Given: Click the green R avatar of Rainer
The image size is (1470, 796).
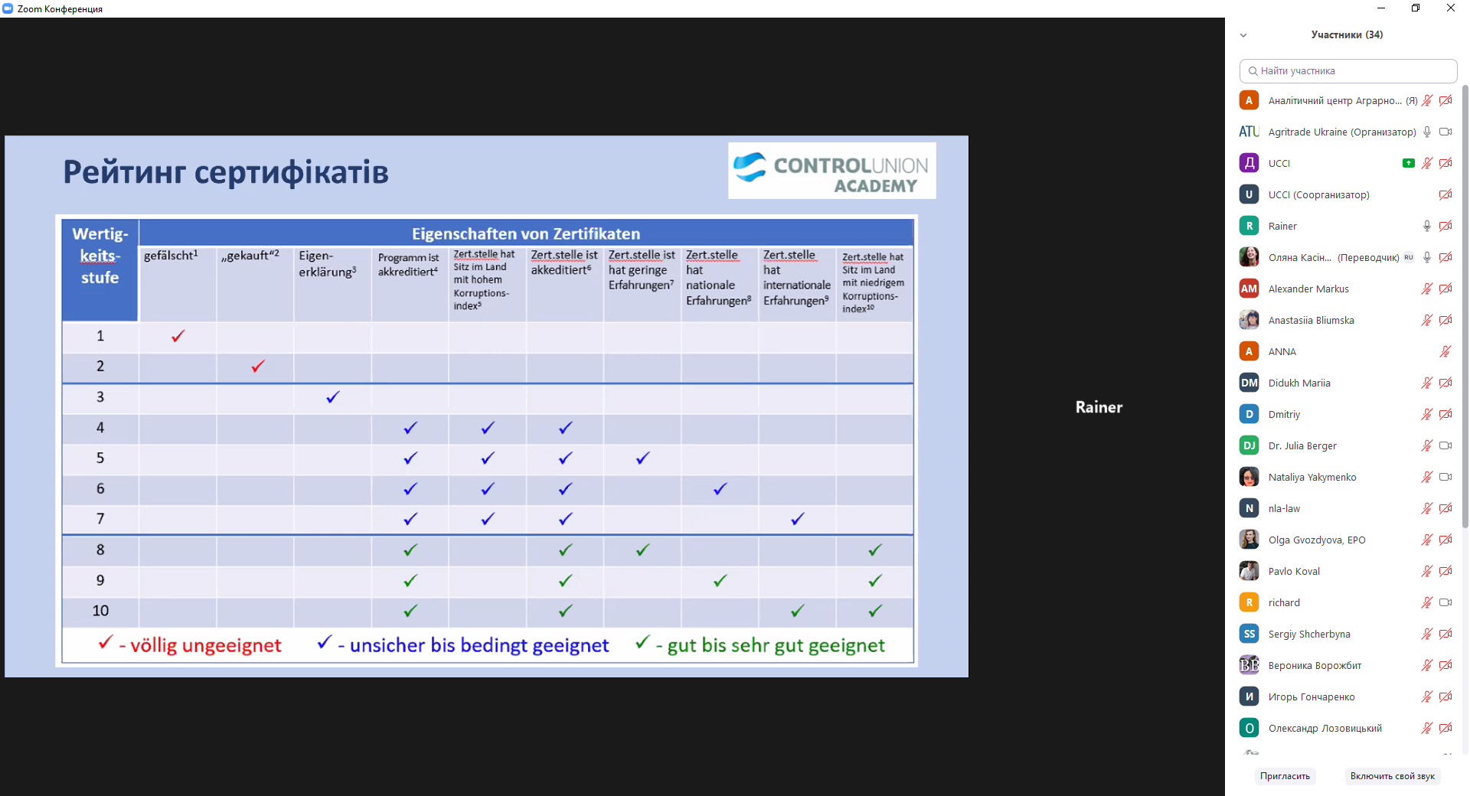Looking at the screenshot, I should click(x=1249, y=226).
